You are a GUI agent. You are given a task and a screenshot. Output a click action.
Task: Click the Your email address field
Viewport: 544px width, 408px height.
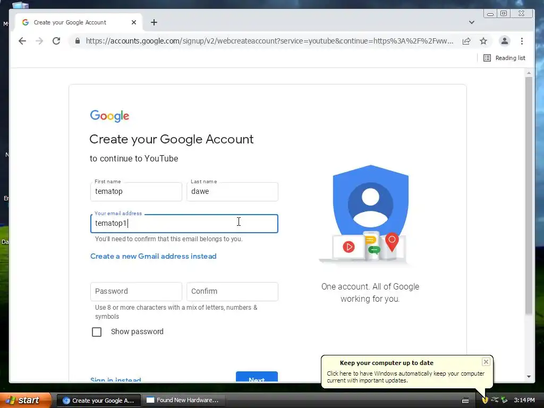tap(184, 224)
